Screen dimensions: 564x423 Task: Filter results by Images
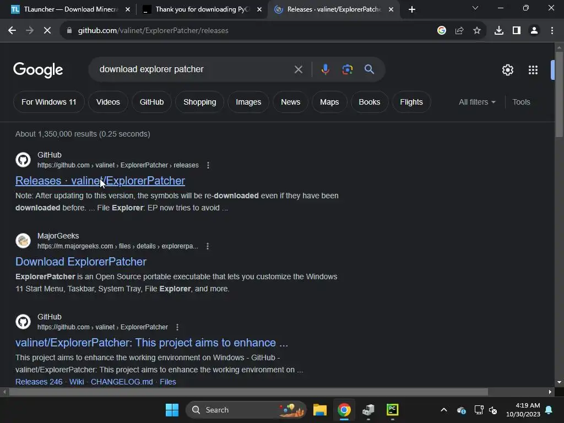pyautogui.click(x=248, y=102)
